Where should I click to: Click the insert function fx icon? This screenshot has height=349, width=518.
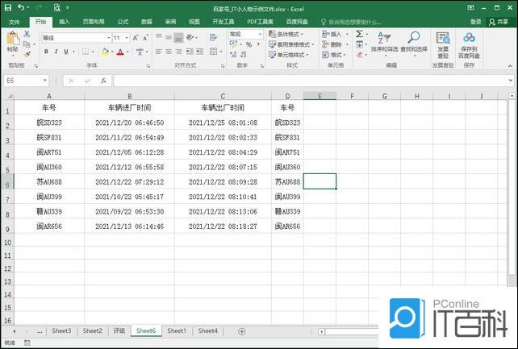103,81
